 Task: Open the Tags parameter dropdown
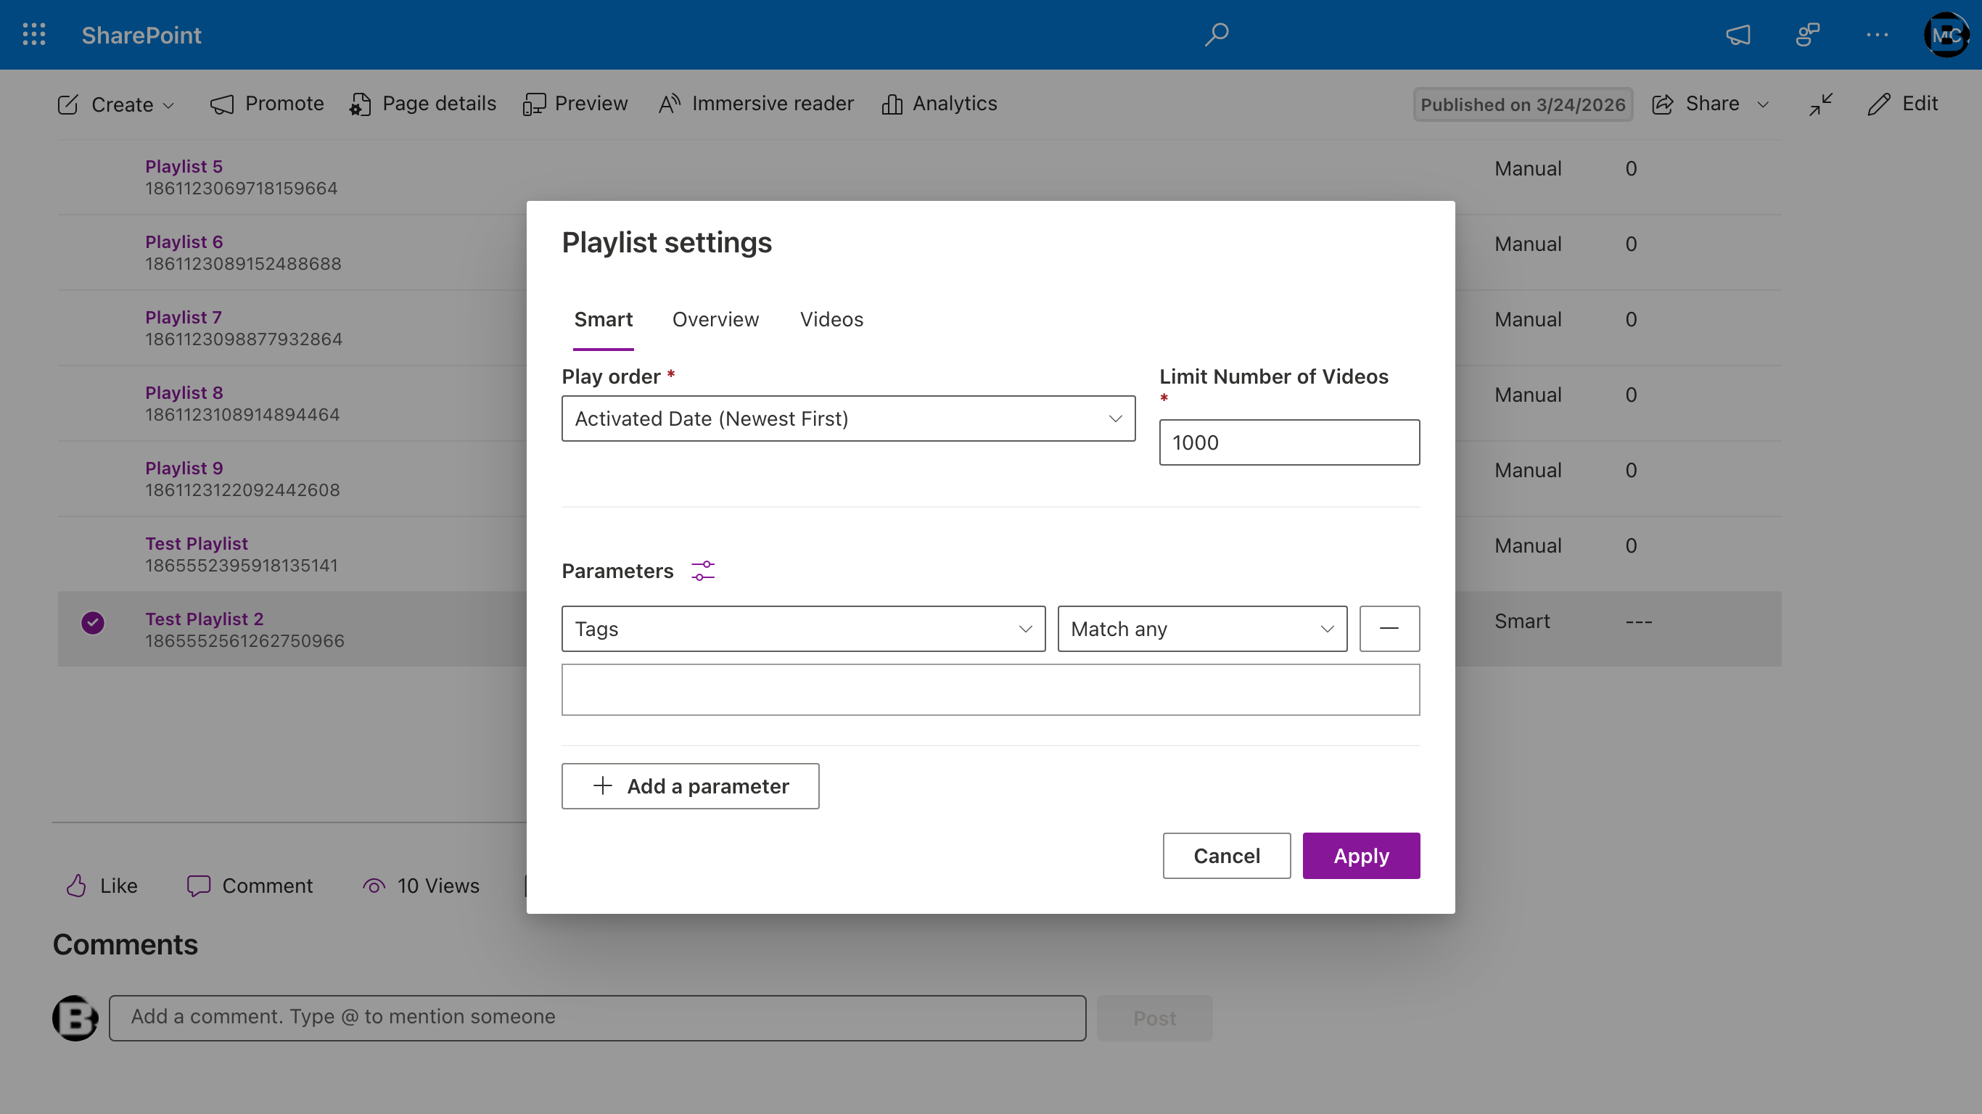click(x=803, y=629)
